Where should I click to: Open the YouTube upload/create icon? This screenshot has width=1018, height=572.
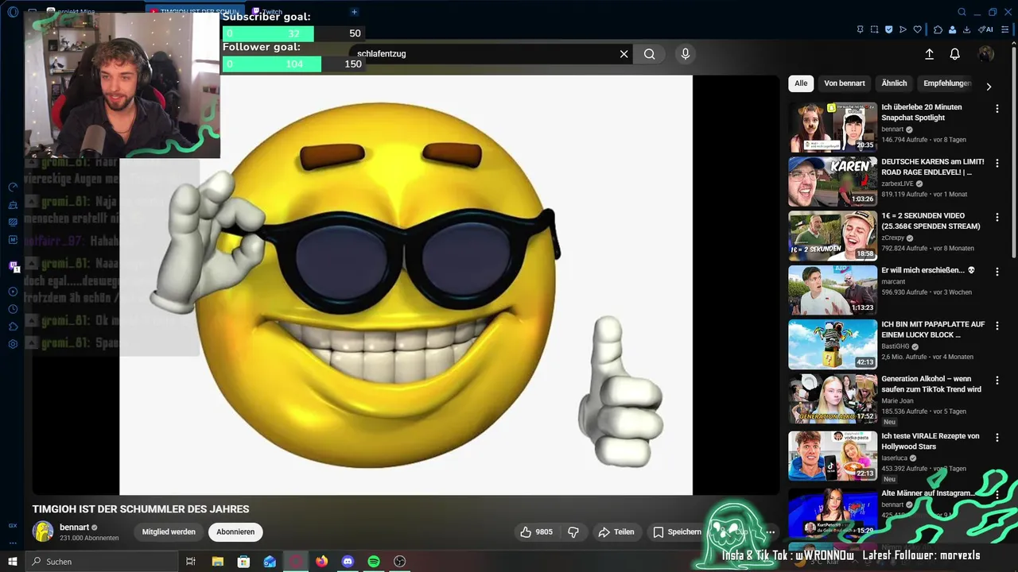[929, 54]
